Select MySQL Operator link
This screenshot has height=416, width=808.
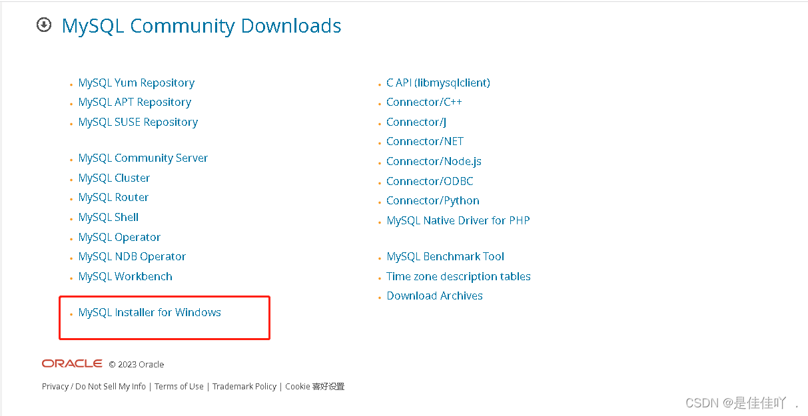pos(119,237)
